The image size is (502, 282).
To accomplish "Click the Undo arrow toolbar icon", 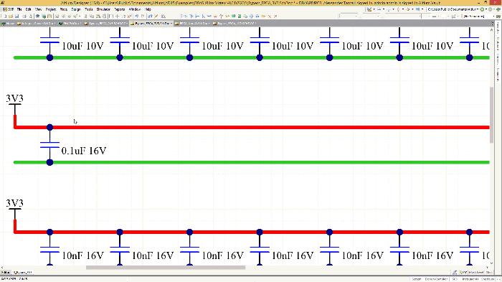I will tap(136, 16).
